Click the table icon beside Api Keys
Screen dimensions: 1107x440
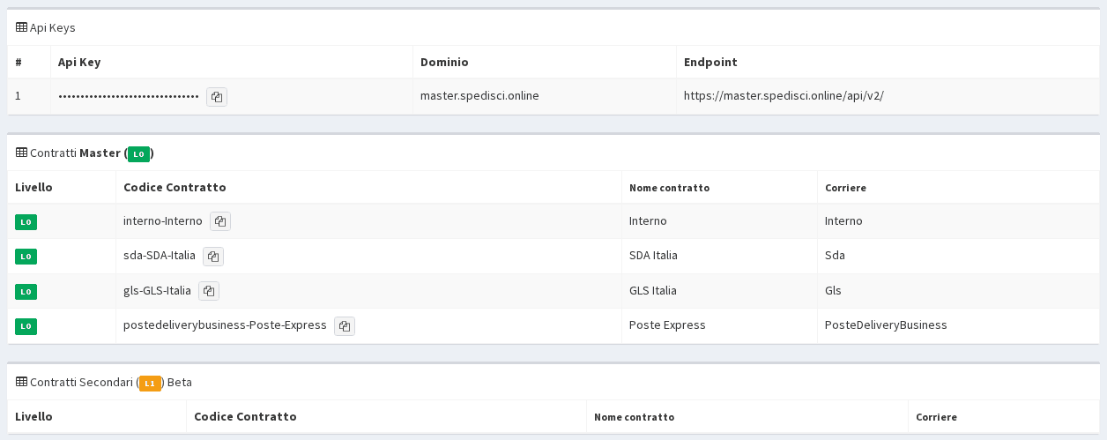[22, 27]
